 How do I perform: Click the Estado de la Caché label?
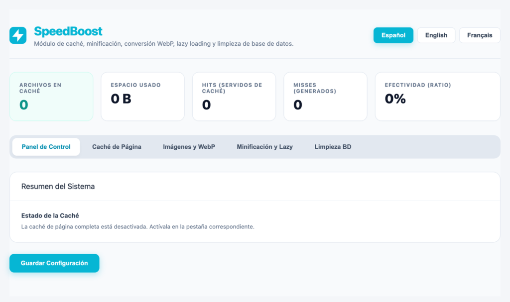[50, 215]
